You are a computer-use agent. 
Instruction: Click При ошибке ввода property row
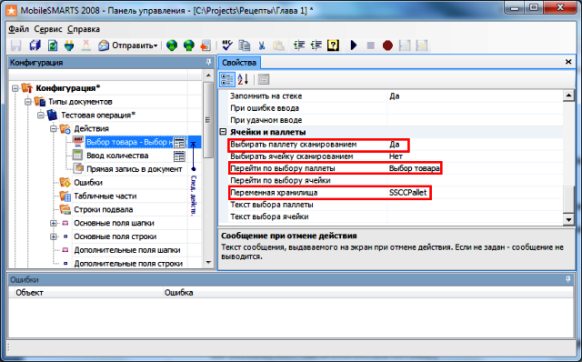[396, 108]
